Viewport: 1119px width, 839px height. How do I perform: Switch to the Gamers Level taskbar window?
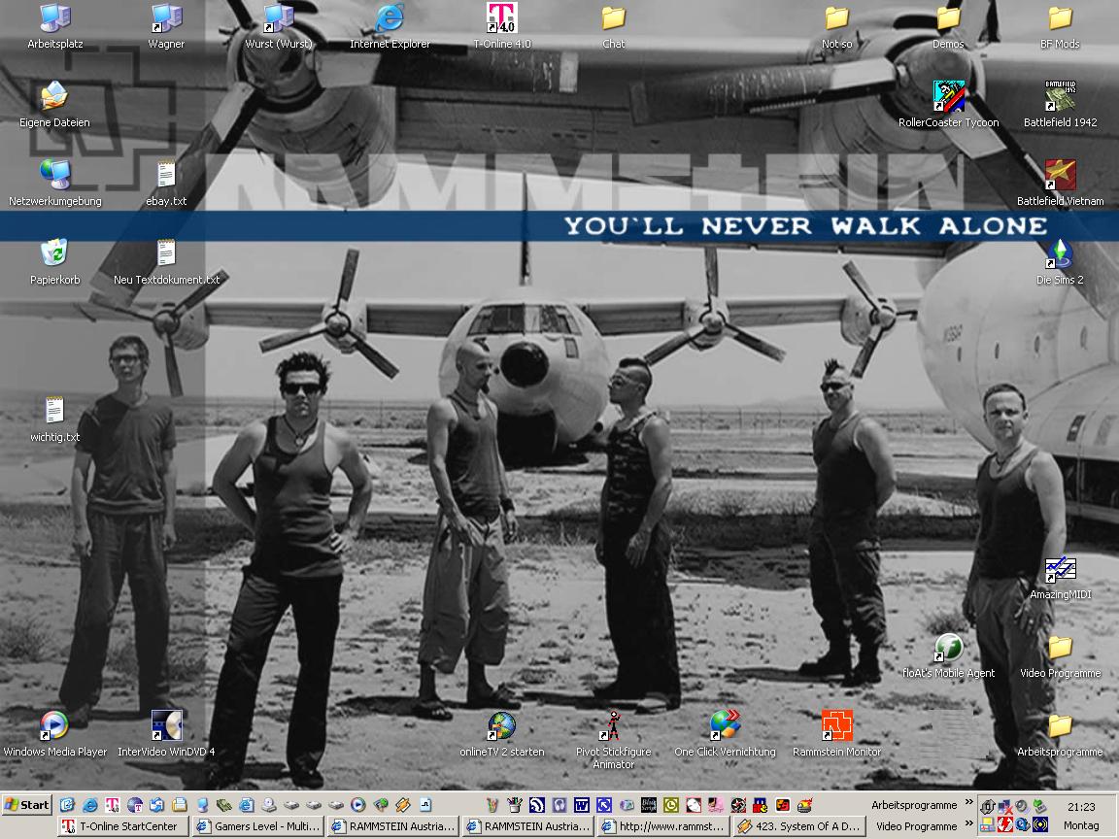point(258,826)
